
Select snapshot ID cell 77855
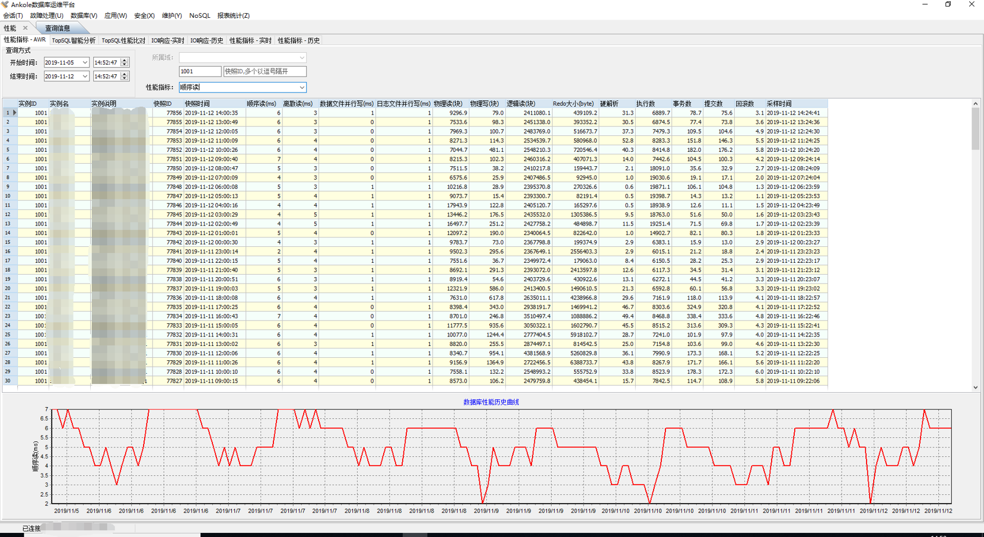coord(167,122)
